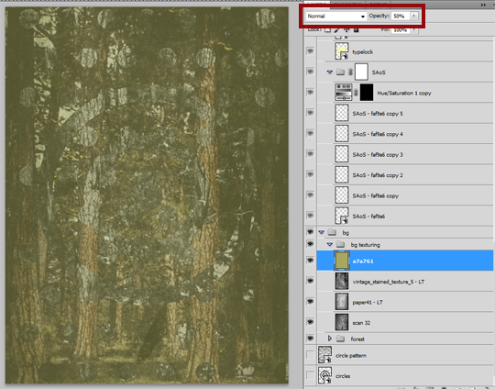
Task: Collapse the panel with the double-arrow icon
Action: [483, 5]
